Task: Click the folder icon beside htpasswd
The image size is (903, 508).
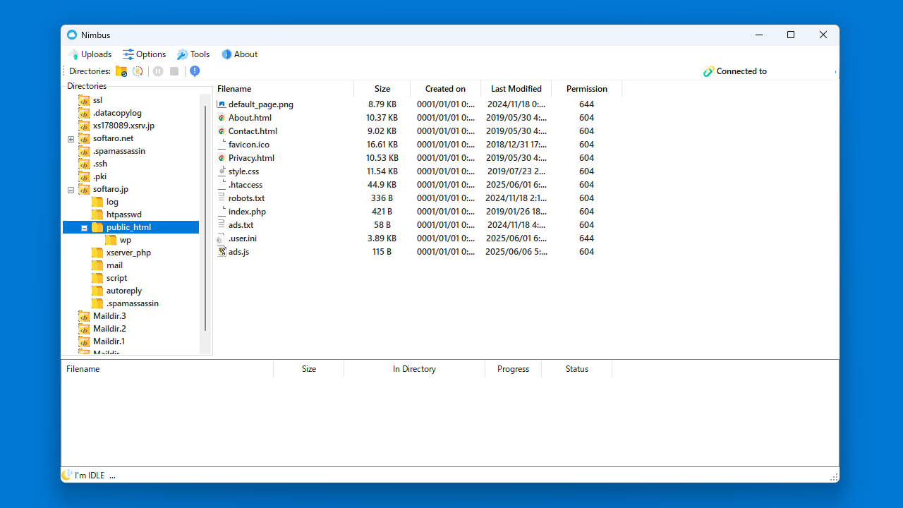Action: tap(97, 214)
